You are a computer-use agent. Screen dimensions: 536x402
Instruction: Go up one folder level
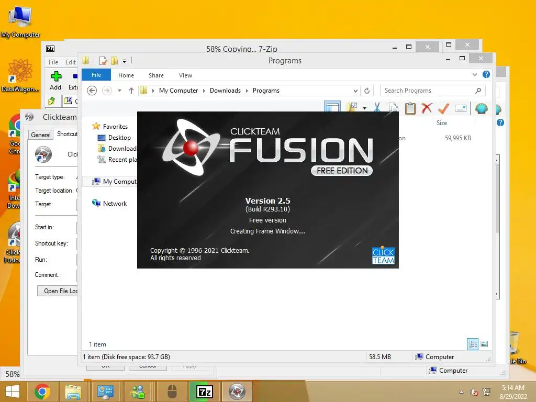[x=131, y=91]
